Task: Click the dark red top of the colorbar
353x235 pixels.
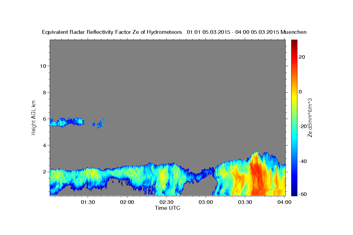Action: (x=294, y=43)
